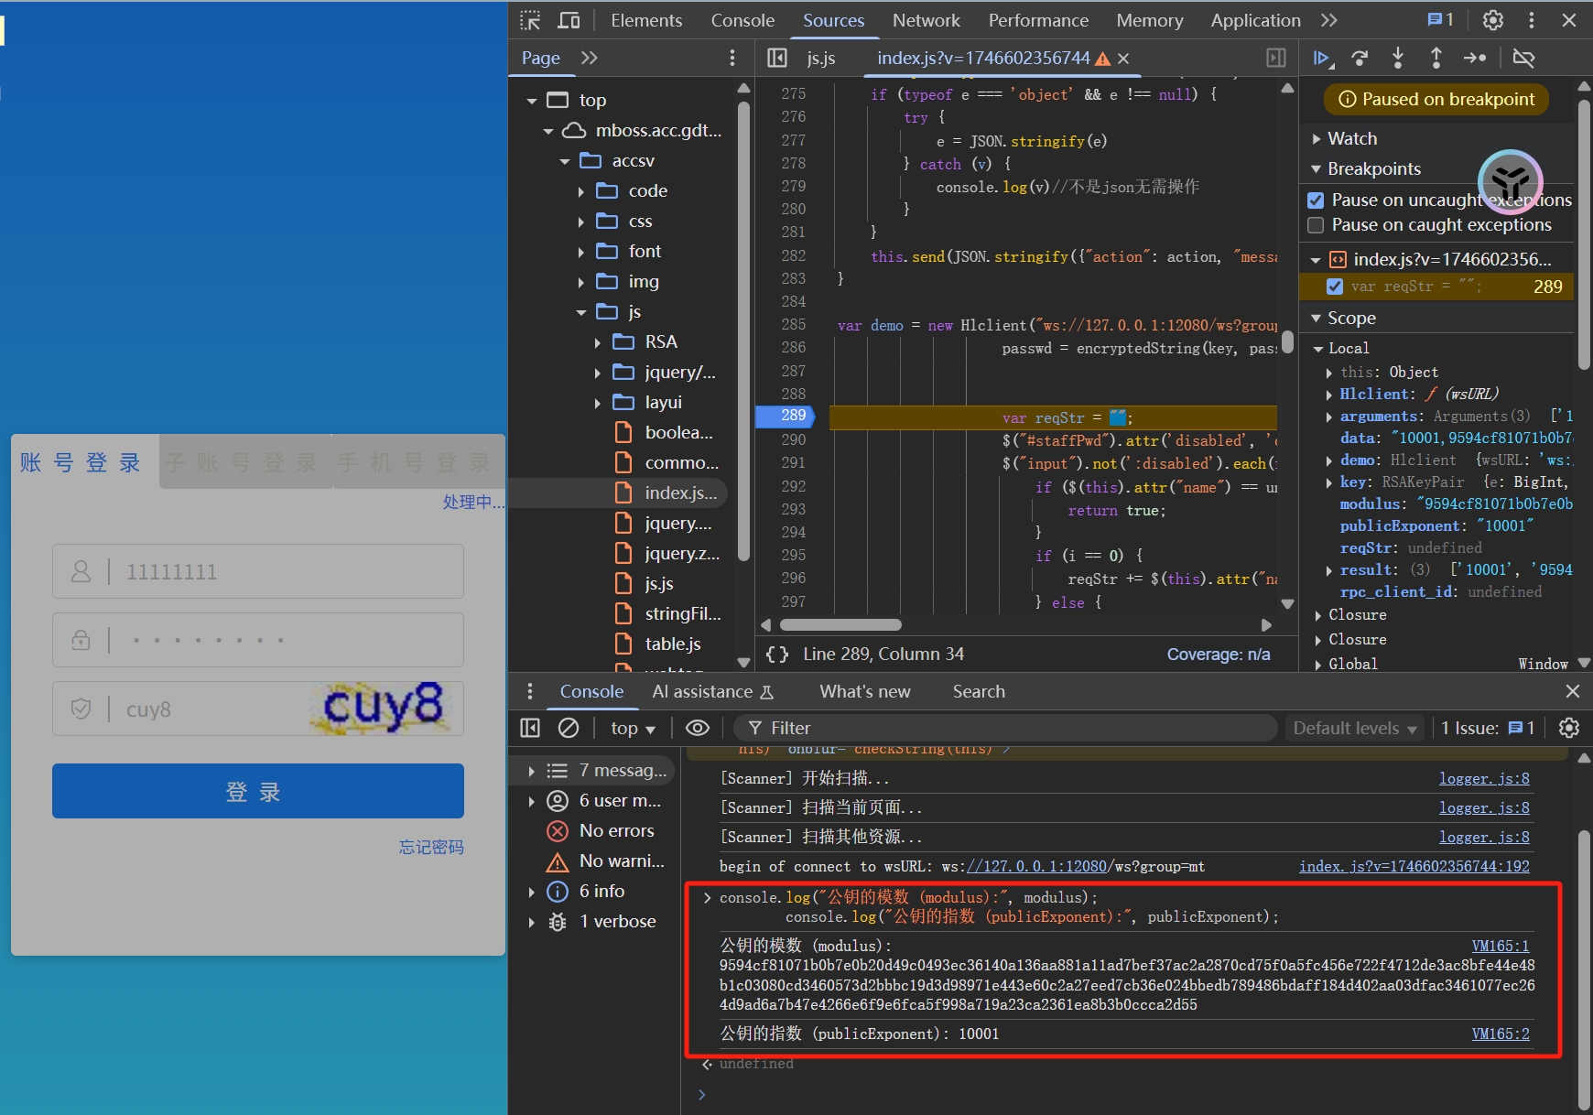1593x1115 pixels.
Task: Toggle the device toolbar icon
Action: 569,20
